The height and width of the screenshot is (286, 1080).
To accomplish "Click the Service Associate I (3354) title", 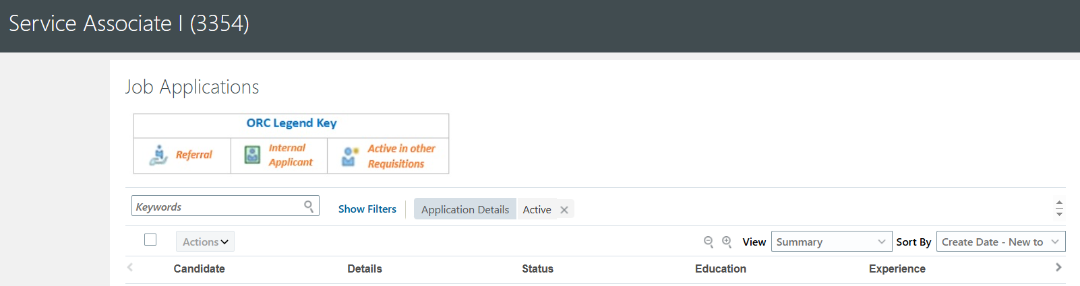I will click(x=129, y=24).
